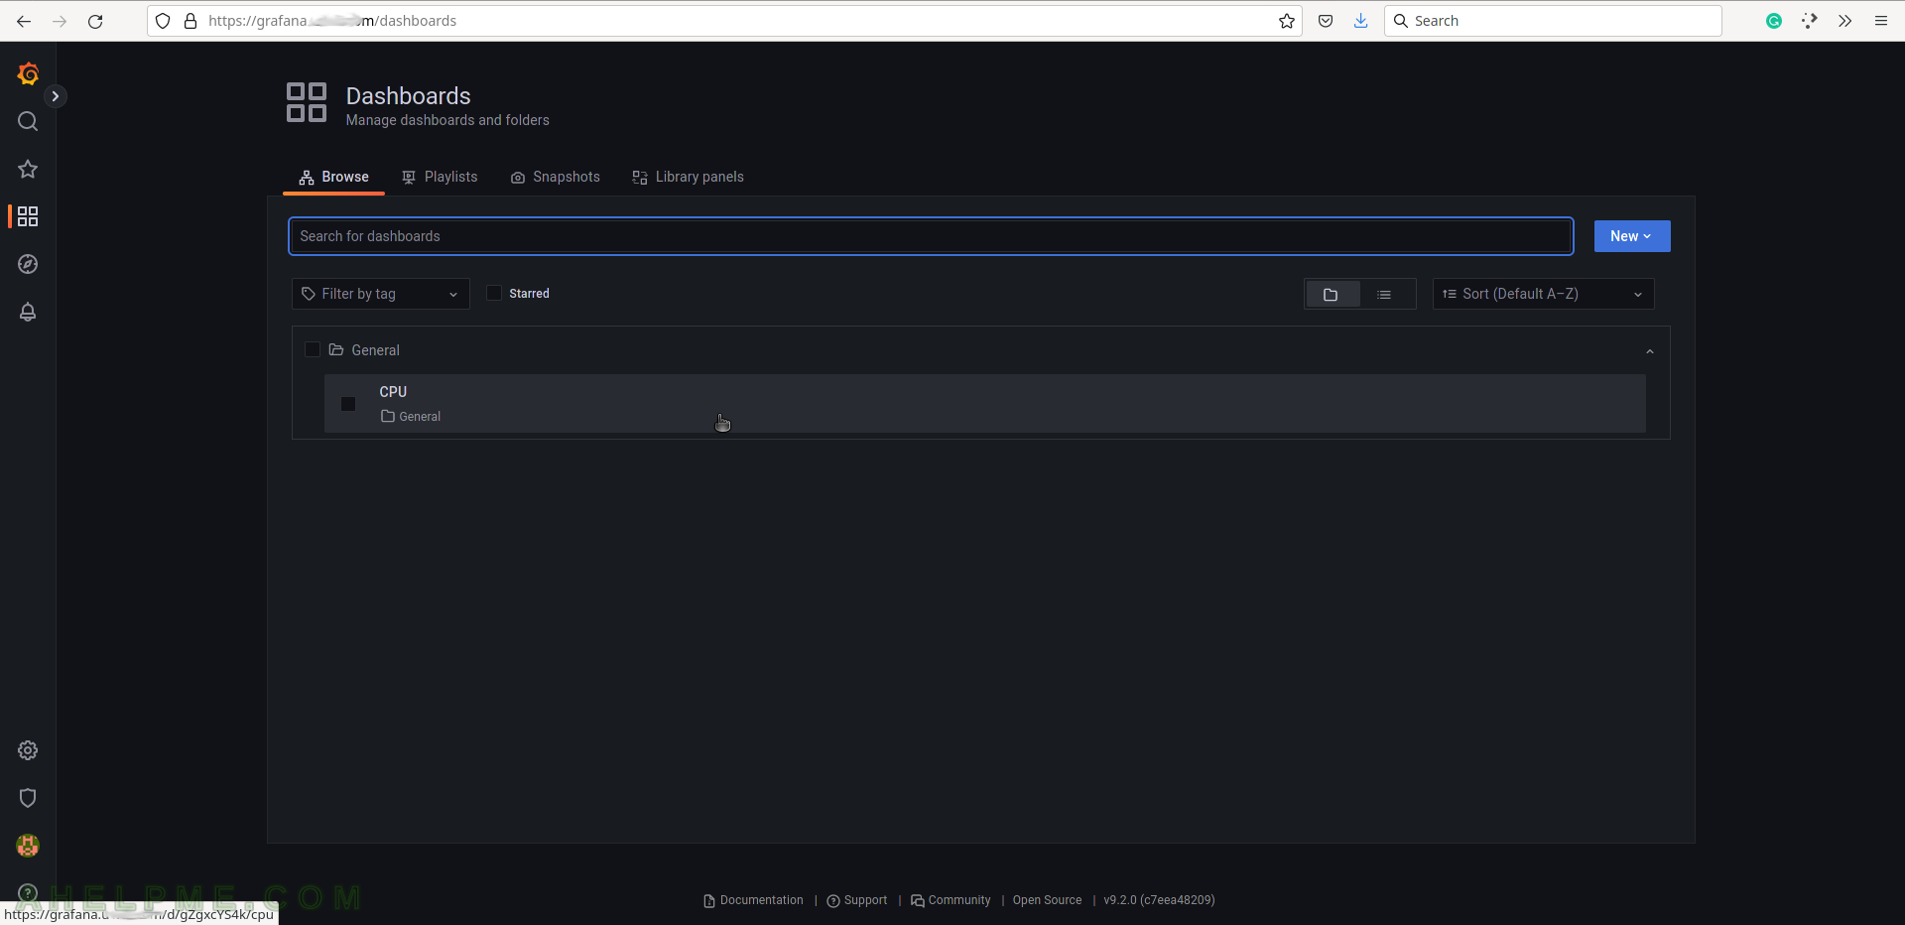Tick the General folder checkbox
This screenshot has width=1905, height=925.
pyautogui.click(x=312, y=349)
